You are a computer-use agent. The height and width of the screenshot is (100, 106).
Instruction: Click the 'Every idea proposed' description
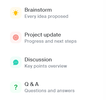tap(46, 16)
